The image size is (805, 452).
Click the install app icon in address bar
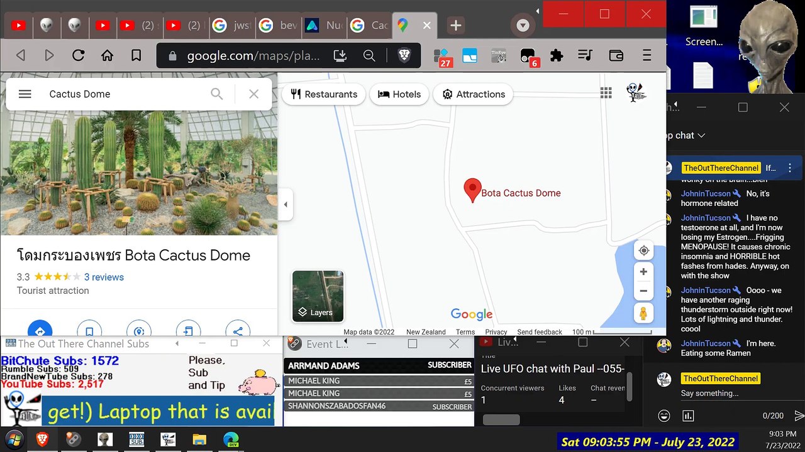click(340, 56)
